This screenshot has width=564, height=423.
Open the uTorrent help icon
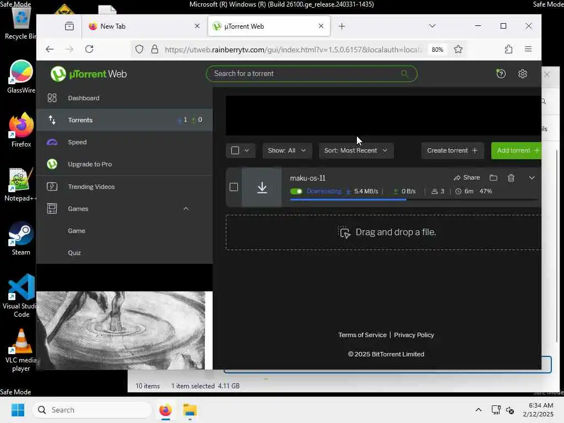(501, 74)
